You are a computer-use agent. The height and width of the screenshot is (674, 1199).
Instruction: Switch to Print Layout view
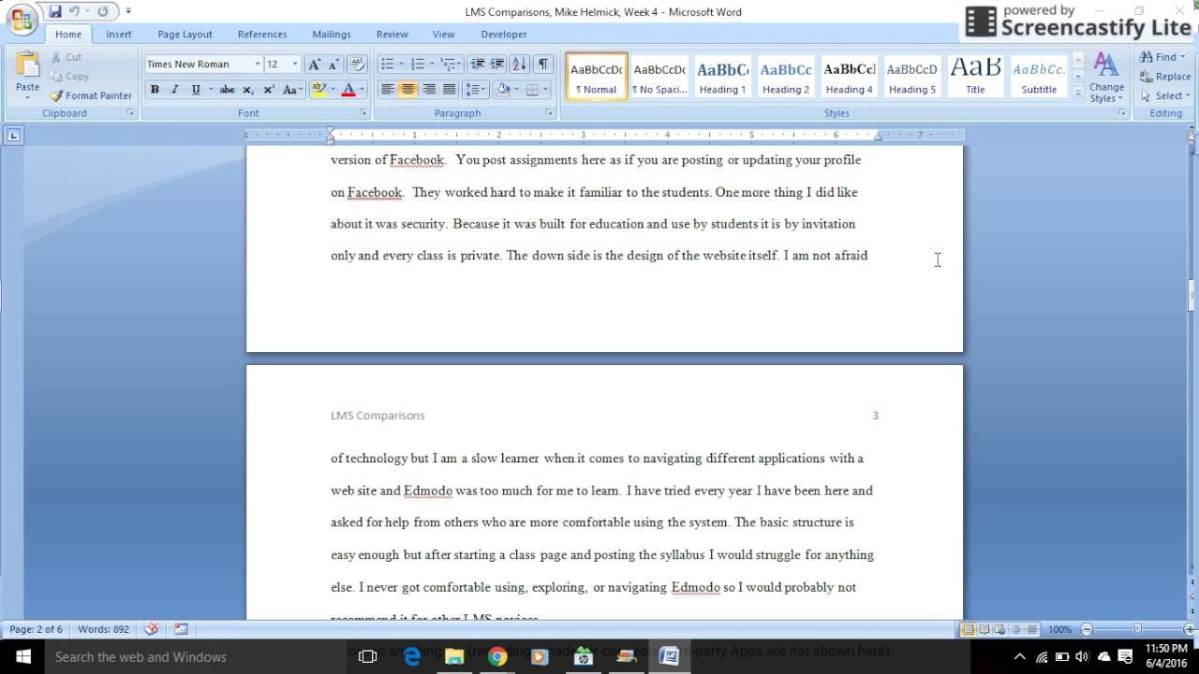pyautogui.click(x=969, y=629)
